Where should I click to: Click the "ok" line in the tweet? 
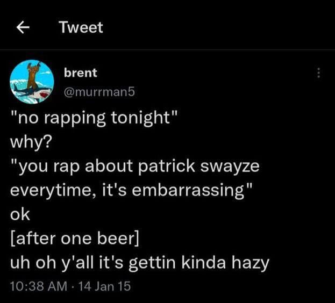click(20, 214)
